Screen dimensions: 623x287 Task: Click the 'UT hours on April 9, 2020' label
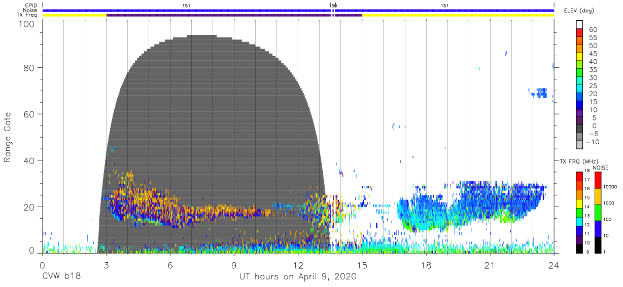click(298, 277)
